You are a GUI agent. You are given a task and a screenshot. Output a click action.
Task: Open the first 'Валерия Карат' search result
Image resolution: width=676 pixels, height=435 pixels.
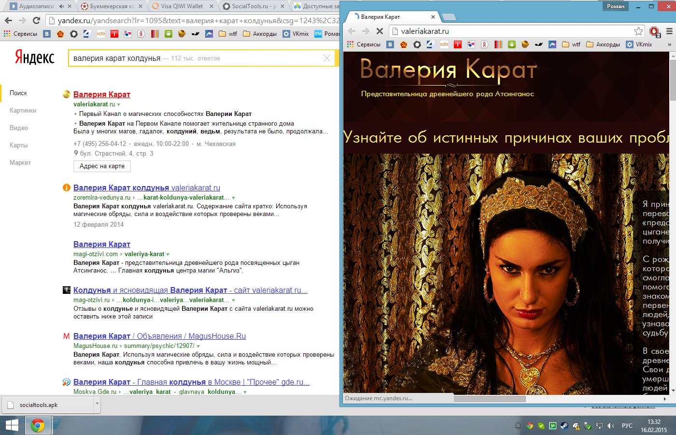click(x=102, y=94)
